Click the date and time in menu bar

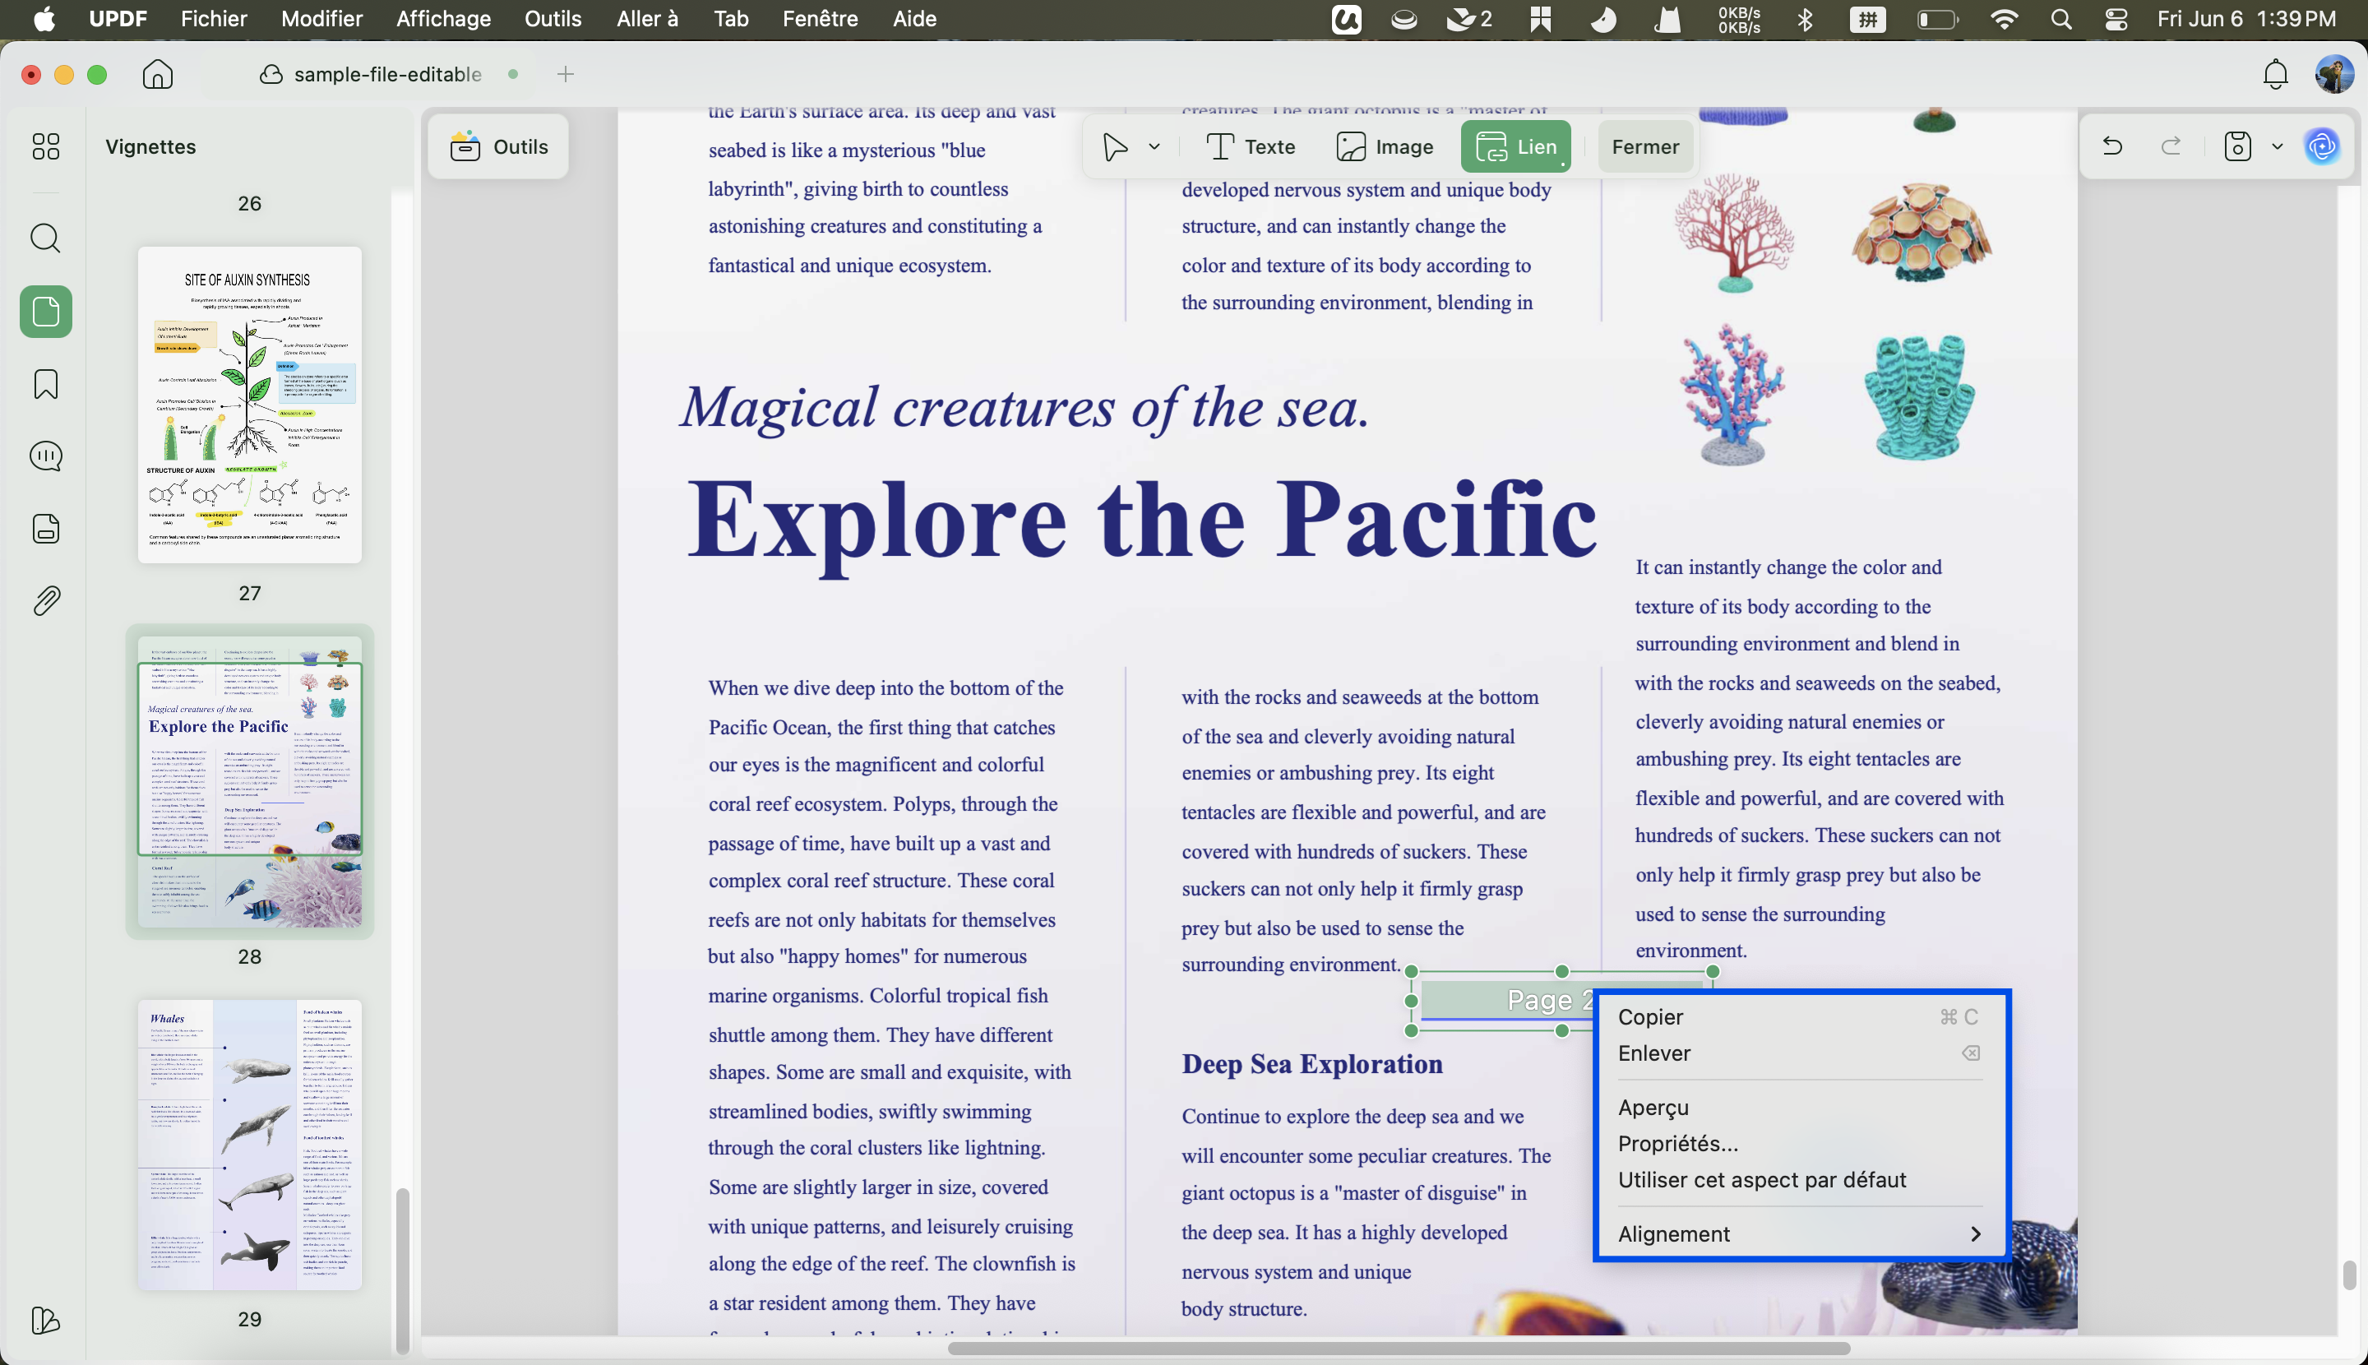tap(2246, 19)
